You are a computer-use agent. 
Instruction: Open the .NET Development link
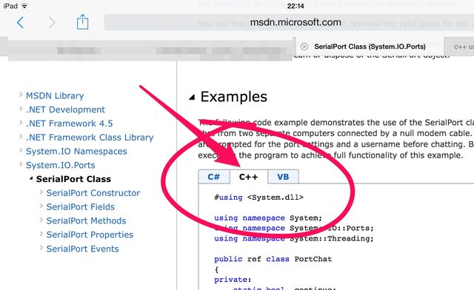(66, 109)
